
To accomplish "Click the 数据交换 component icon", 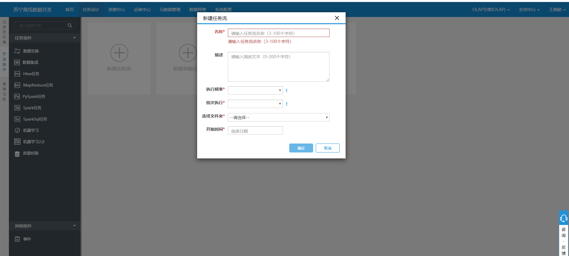I will click(x=17, y=51).
